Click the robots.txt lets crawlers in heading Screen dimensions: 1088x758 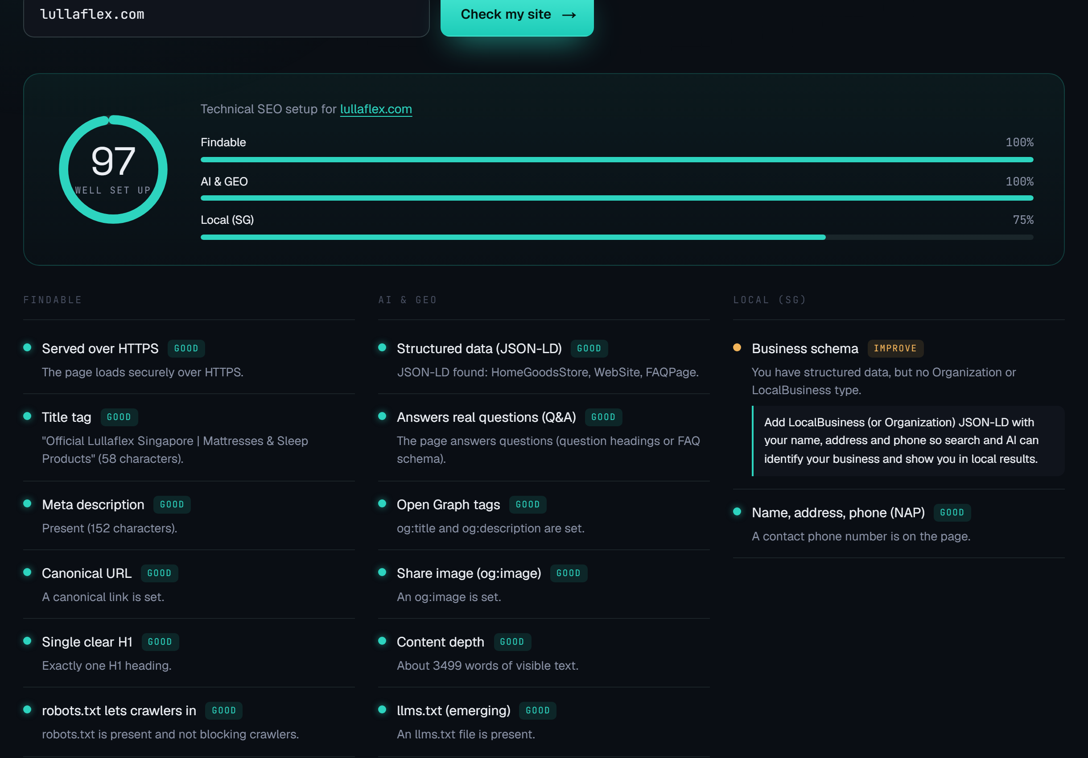(x=119, y=711)
